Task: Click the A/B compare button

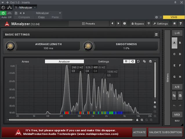Action: pyautogui.click(x=177, y=87)
